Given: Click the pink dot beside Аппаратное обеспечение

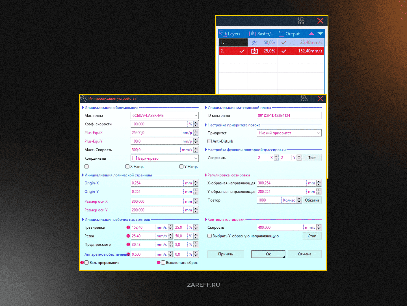Looking at the screenshot, I should (x=128, y=254).
